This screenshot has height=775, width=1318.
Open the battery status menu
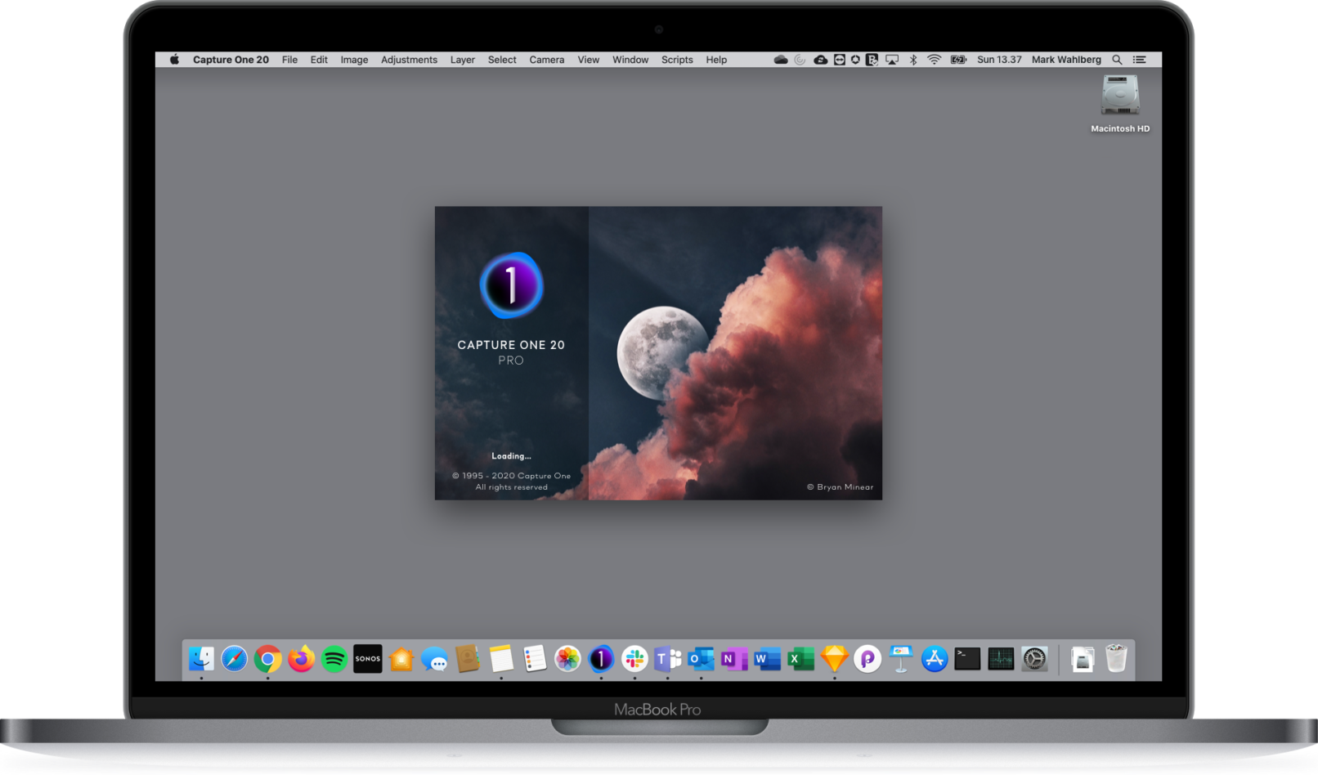point(958,59)
